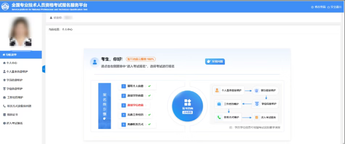Click 安全退出 to log out

click(334, 7)
